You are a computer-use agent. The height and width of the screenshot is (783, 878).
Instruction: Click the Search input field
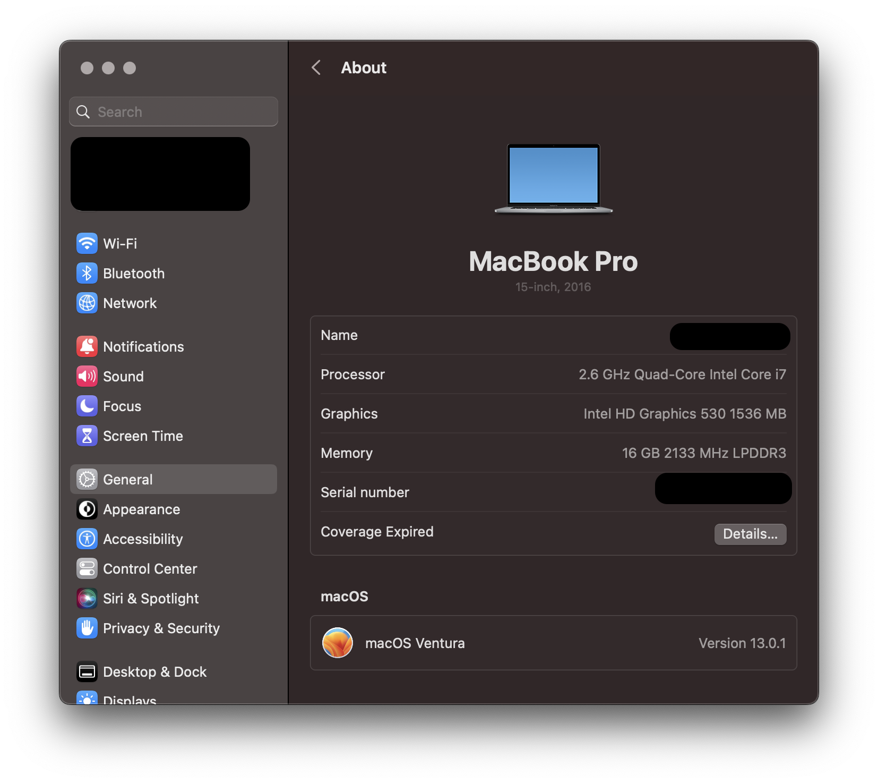(174, 112)
